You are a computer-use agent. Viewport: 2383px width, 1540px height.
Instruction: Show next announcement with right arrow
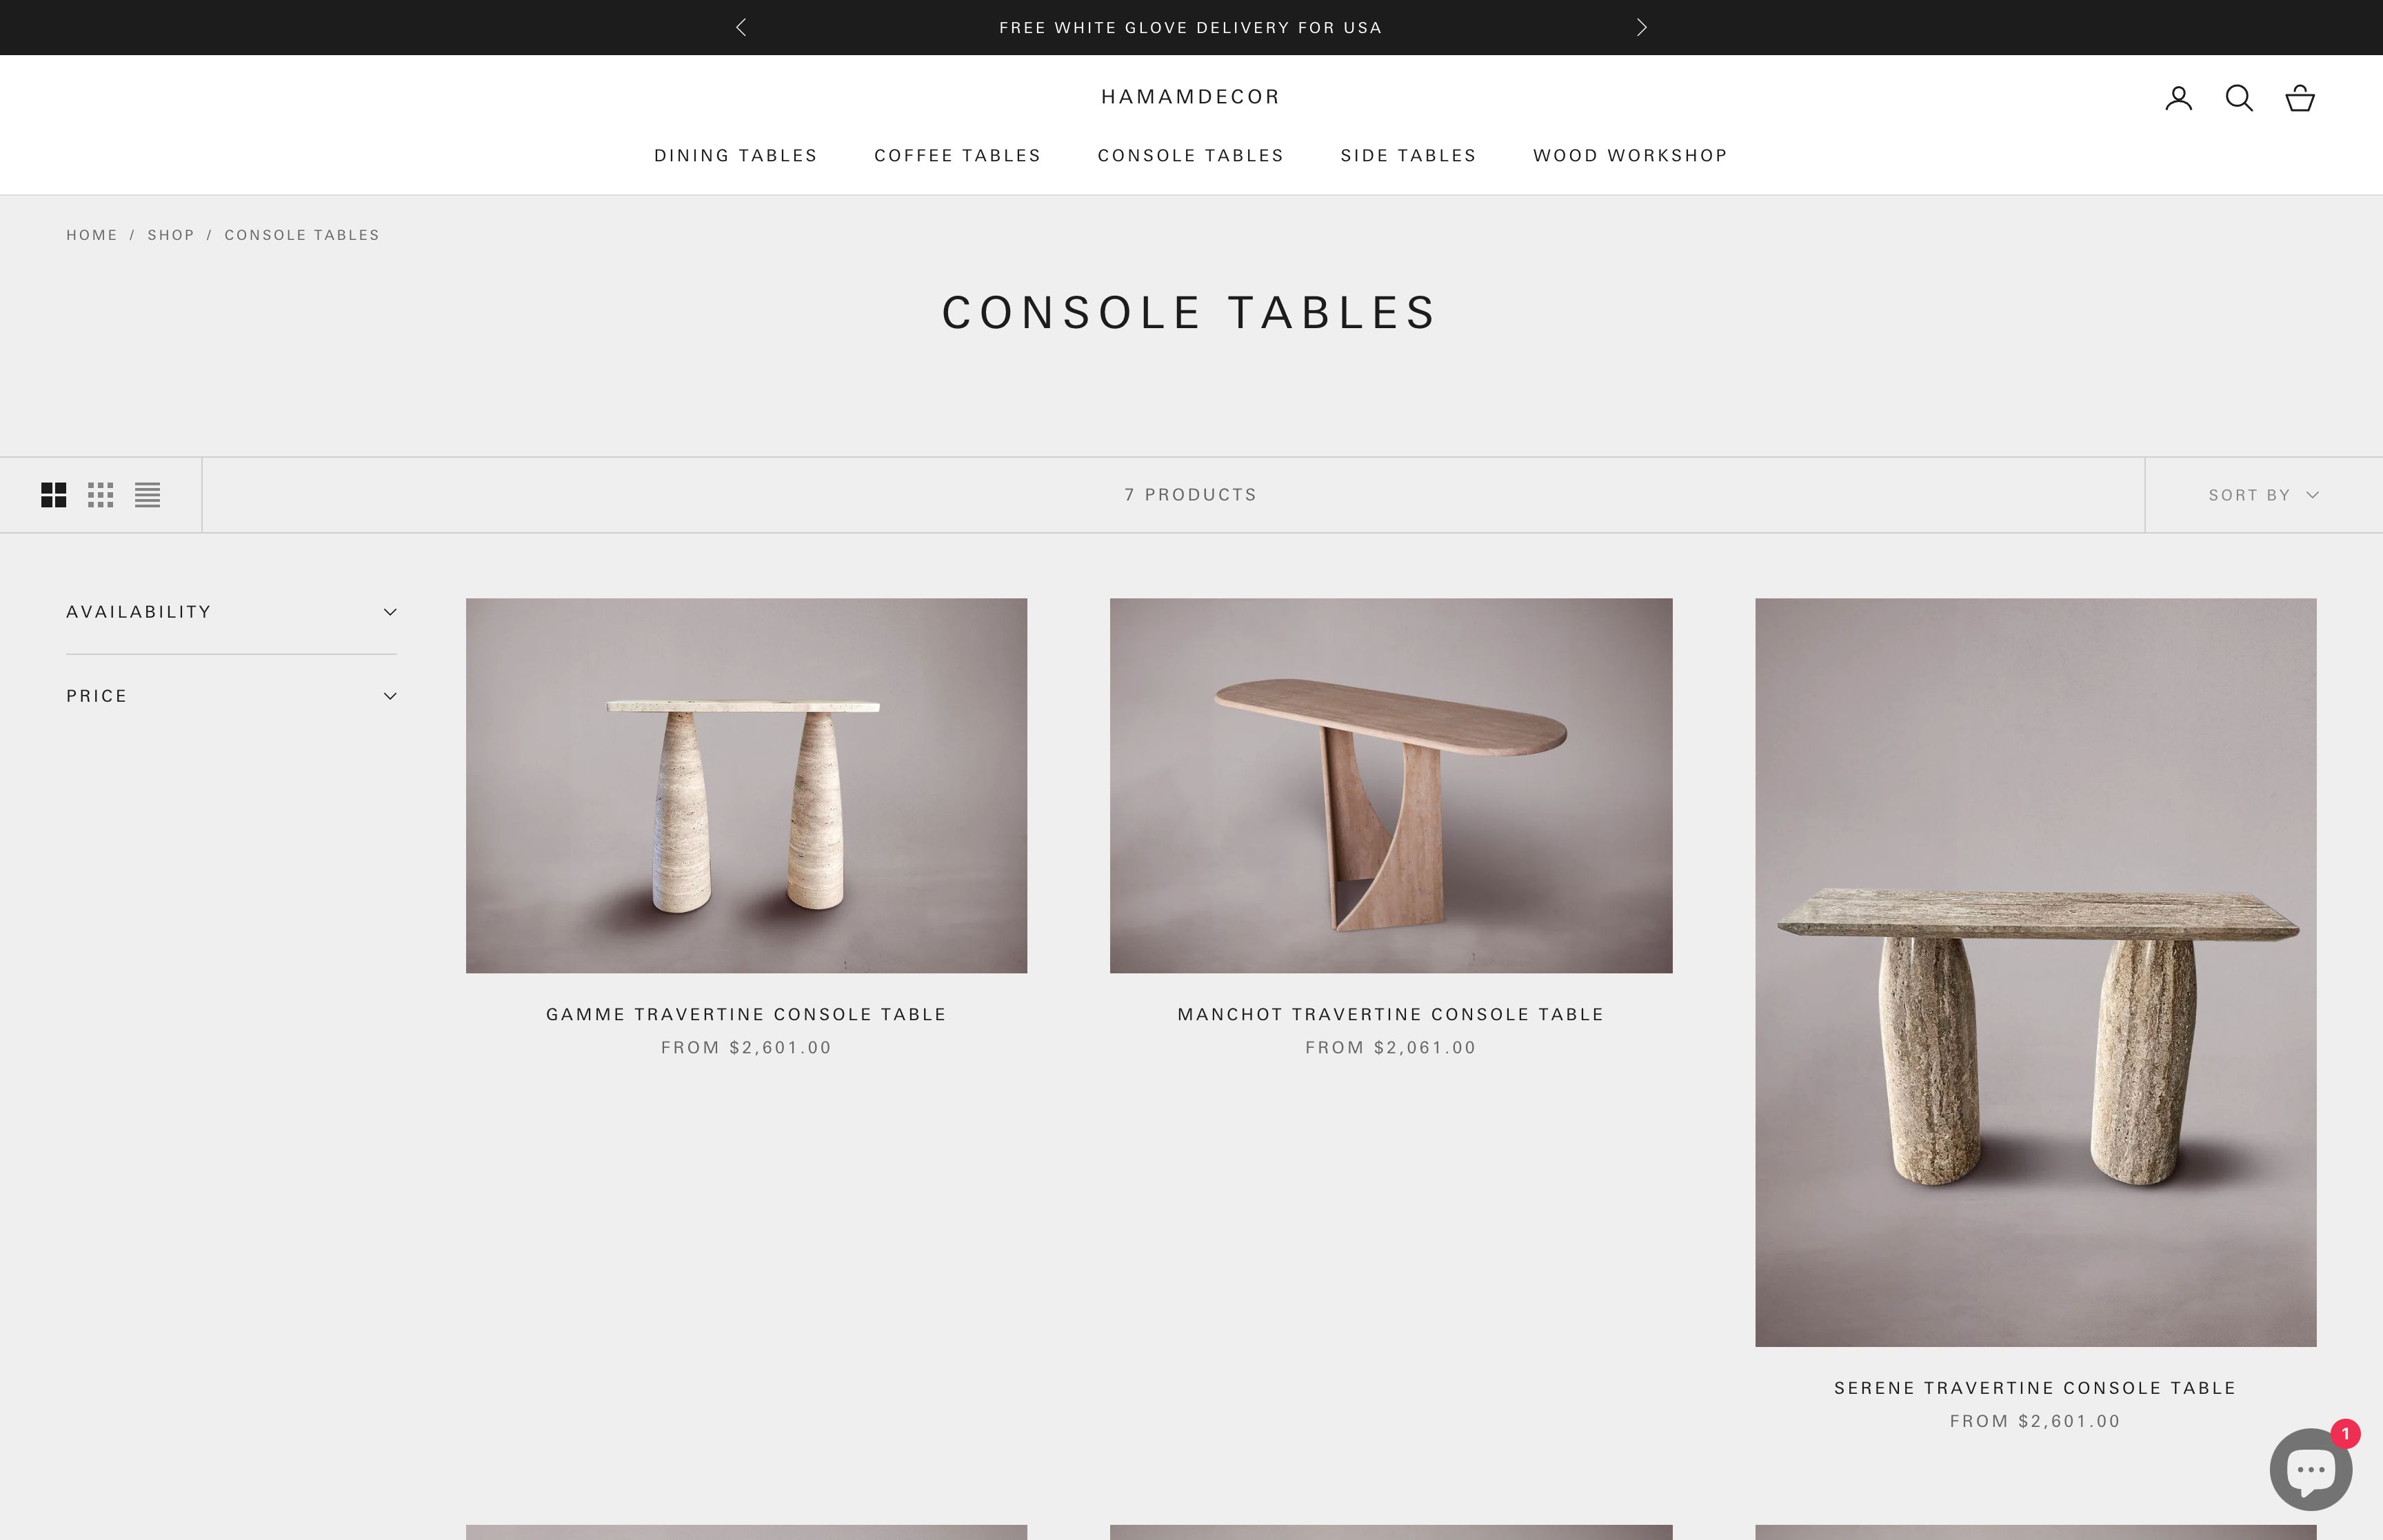[x=1641, y=27]
